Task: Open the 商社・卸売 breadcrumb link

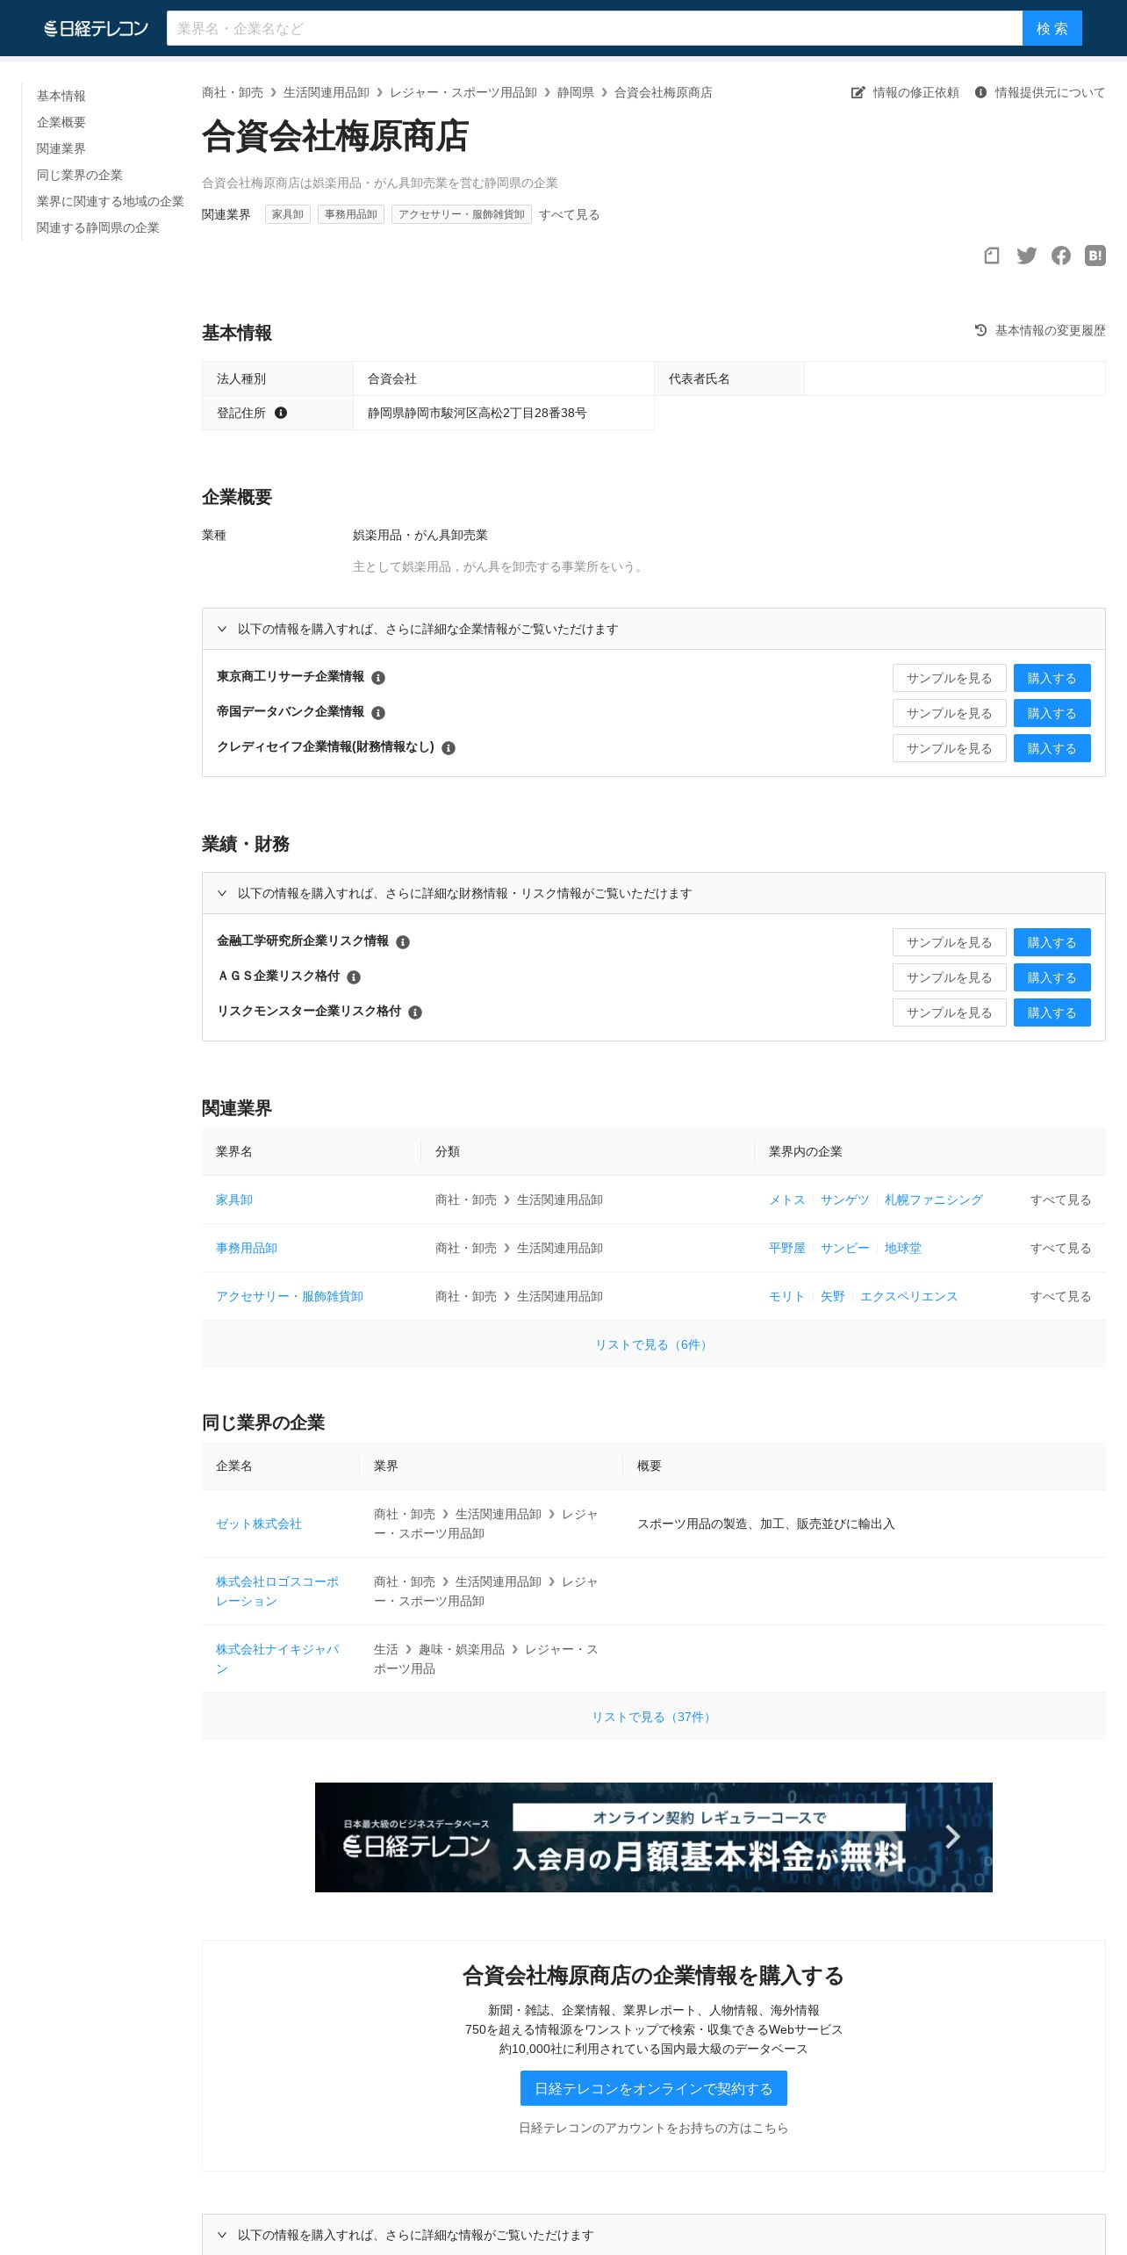Action: (x=233, y=92)
